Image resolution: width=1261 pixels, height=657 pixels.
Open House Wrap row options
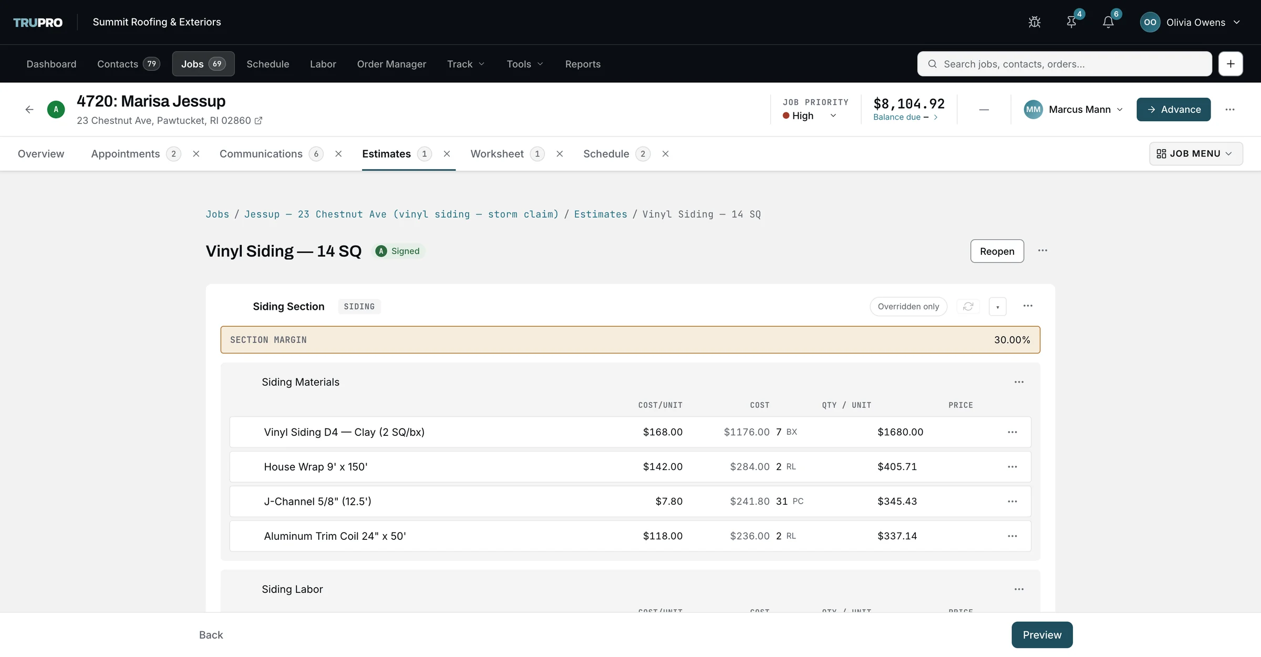[1012, 466]
